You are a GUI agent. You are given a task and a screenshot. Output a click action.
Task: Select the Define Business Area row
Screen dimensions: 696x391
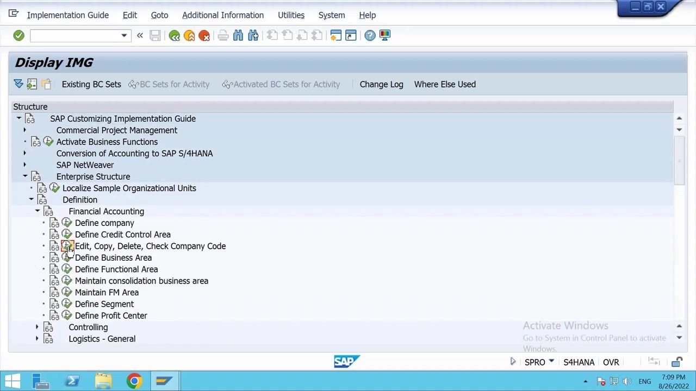pos(113,258)
